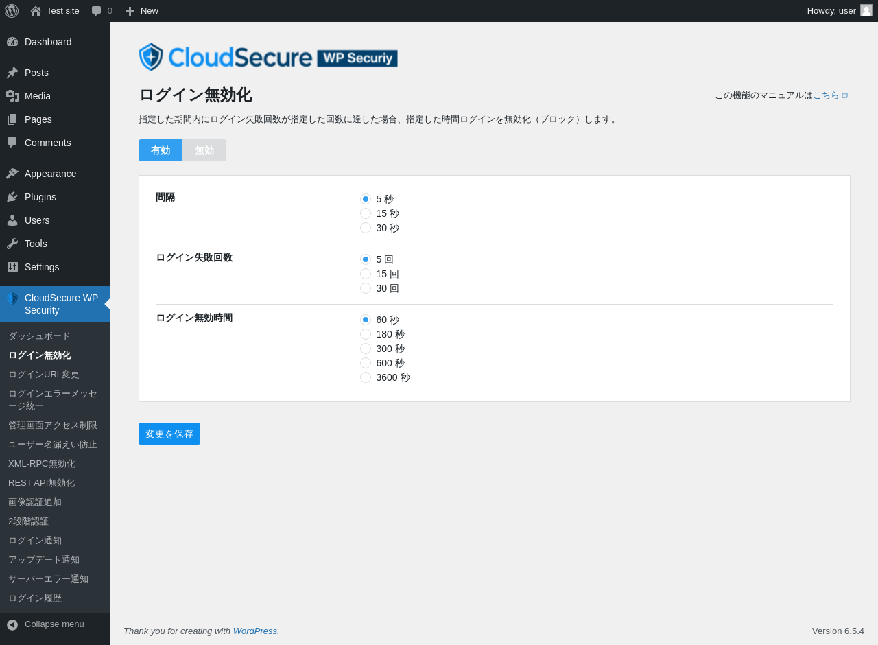Image resolution: width=878 pixels, height=645 pixels.
Task: Open the こちら manual link
Action: pos(826,95)
